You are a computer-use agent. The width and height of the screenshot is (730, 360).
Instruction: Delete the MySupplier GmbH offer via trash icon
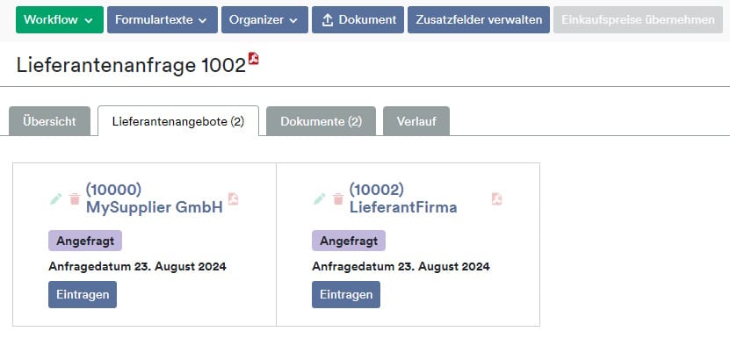click(x=75, y=199)
